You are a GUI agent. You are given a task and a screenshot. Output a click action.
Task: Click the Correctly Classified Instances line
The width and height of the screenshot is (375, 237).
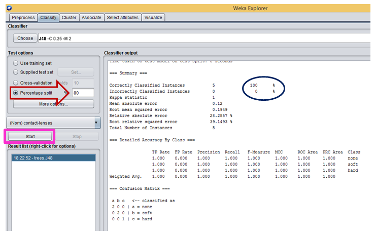192,85
